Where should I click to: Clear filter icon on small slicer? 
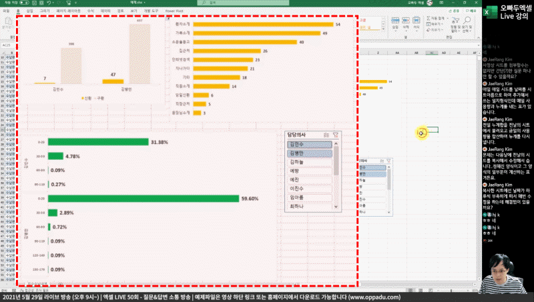click(389, 161)
